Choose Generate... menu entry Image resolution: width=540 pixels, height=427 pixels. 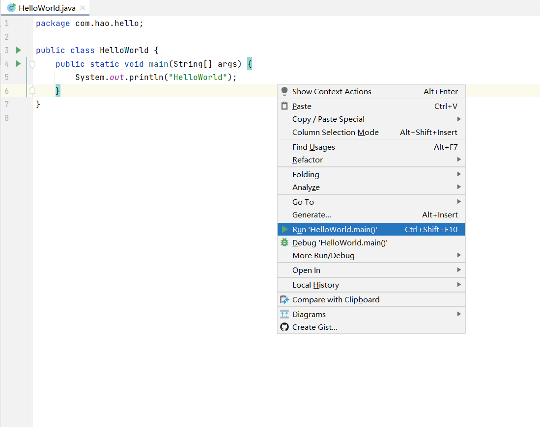point(312,214)
